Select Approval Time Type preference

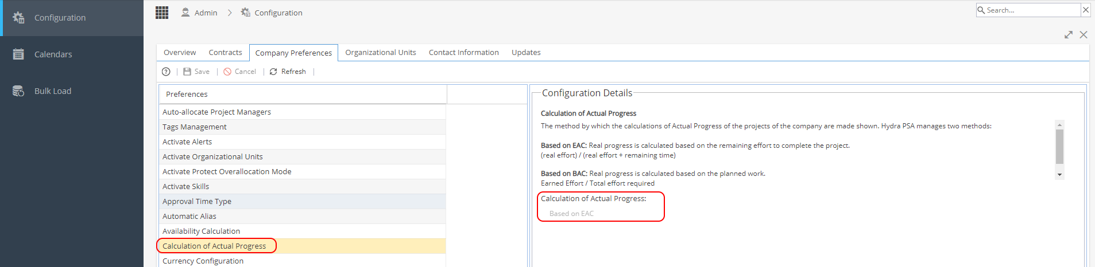(x=302, y=201)
